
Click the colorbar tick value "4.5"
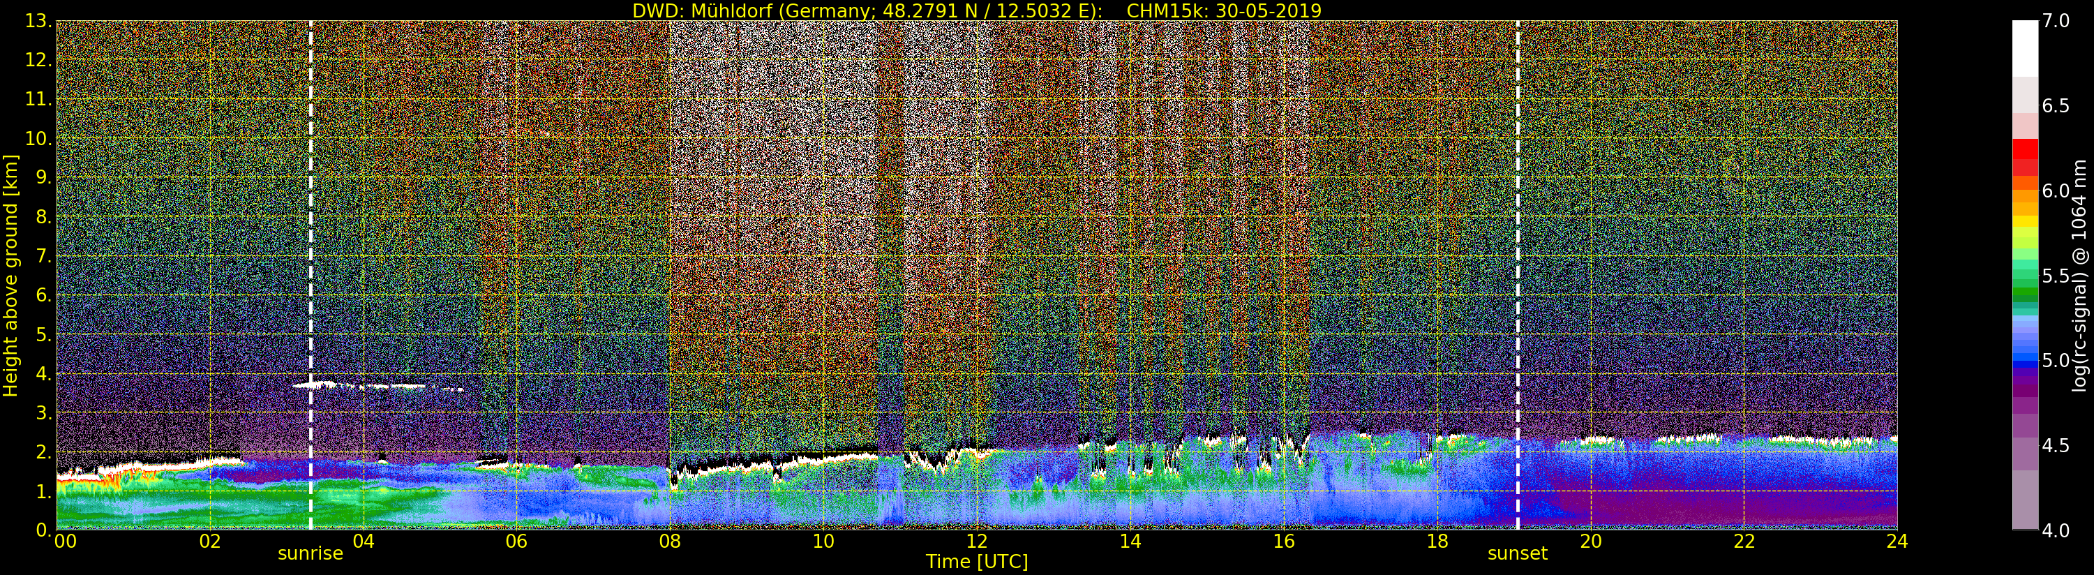click(x=2056, y=446)
